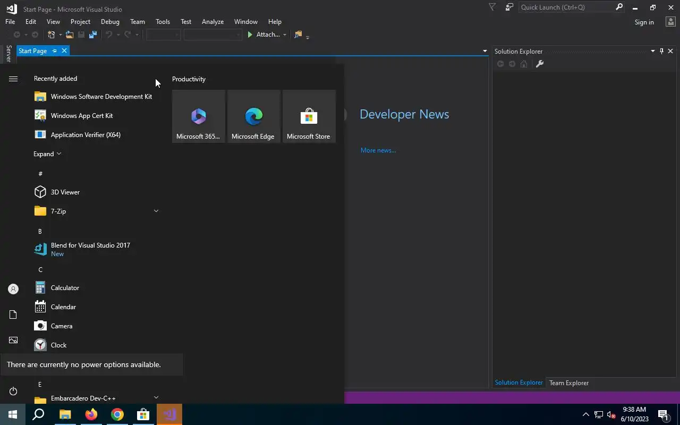The image size is (680, 425).
Task: Pin the Start Page tab
Action: [x=54, y=51]
